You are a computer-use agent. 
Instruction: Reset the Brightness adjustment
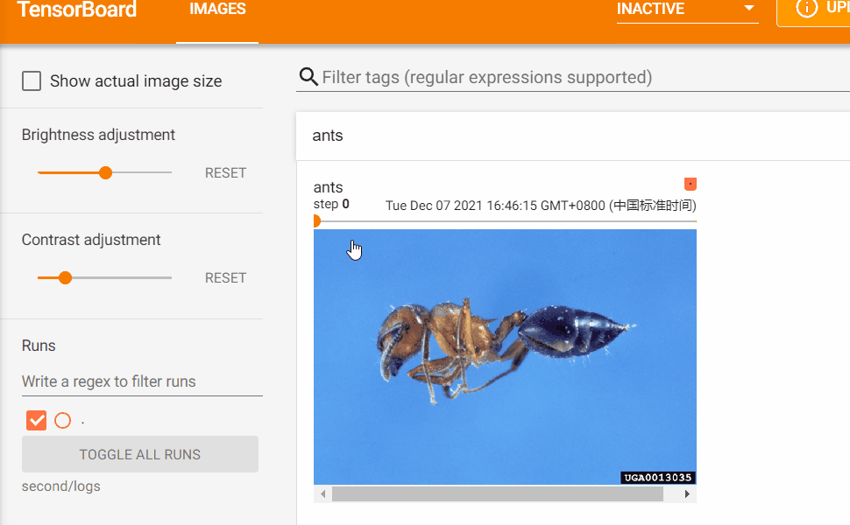click(225, 172)
